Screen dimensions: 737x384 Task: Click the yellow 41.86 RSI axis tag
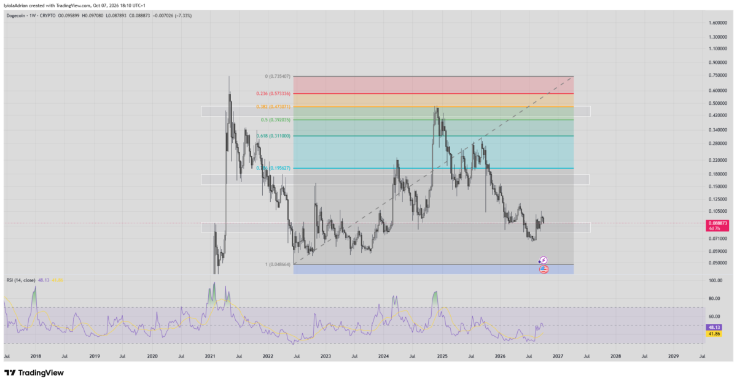713,333
